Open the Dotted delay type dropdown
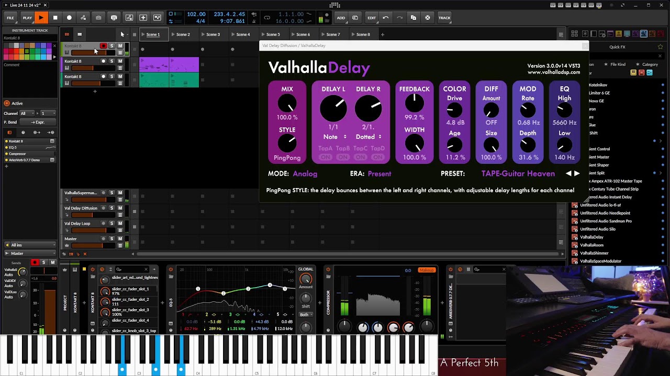This screenshot has width=670, height=376. (368, 137)
